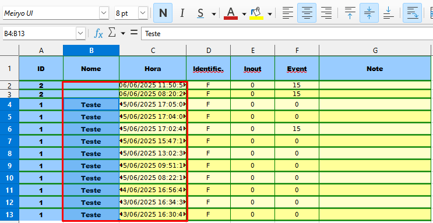Image resolution: width=433 pixels, height=223 pixels.
Task: Select row 1 header
Action: (x=9, y=68)
